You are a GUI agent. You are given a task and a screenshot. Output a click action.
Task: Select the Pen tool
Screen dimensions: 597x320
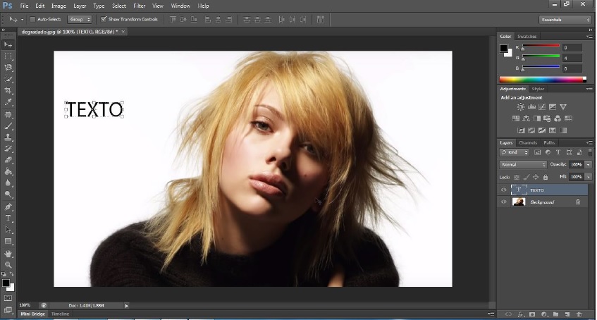click(8, 207)
